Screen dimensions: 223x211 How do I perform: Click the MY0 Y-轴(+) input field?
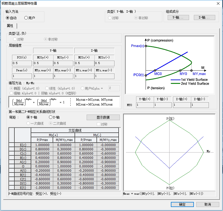point(145,105)
